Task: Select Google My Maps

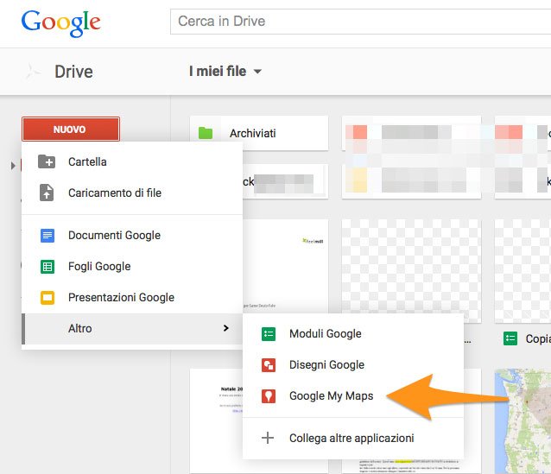Action: coord(353,396)
